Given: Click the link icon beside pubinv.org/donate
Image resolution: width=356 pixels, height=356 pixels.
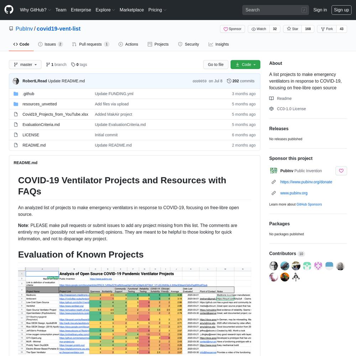Looking at the screenshot, I should coord(273,182).
